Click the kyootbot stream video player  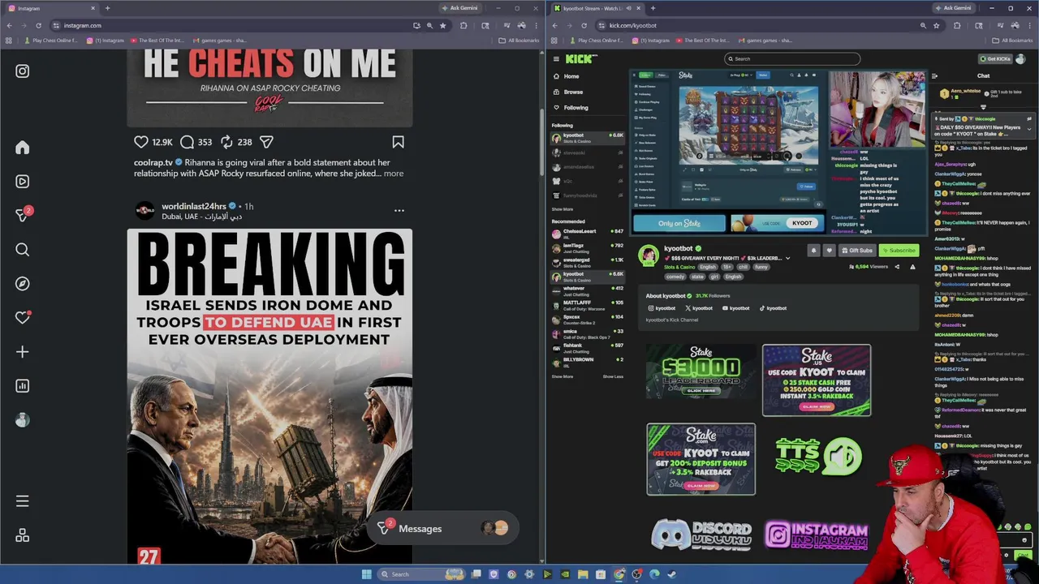(779, 152)
